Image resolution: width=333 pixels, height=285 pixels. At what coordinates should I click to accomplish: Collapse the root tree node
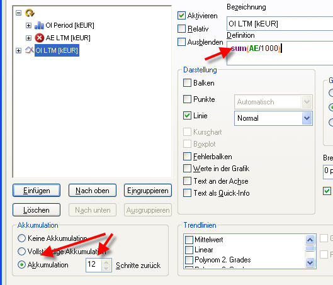[18, 13]
